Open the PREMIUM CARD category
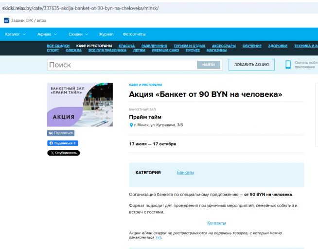 pos(165,50)
